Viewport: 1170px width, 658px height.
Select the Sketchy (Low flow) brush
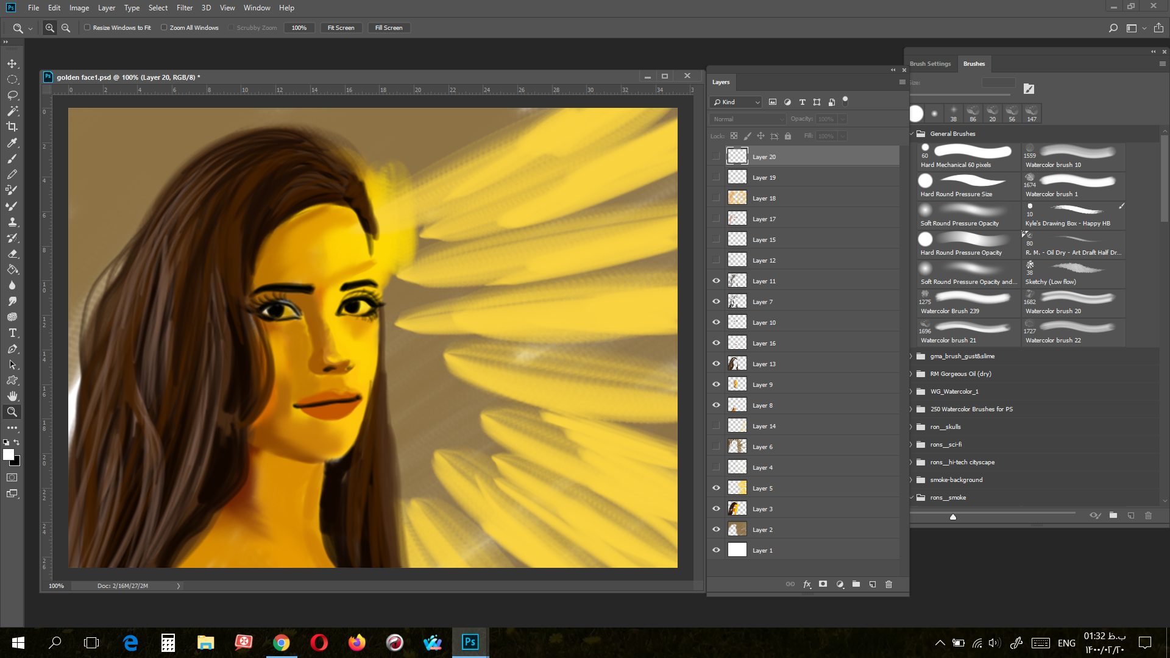pos(1074,274)
